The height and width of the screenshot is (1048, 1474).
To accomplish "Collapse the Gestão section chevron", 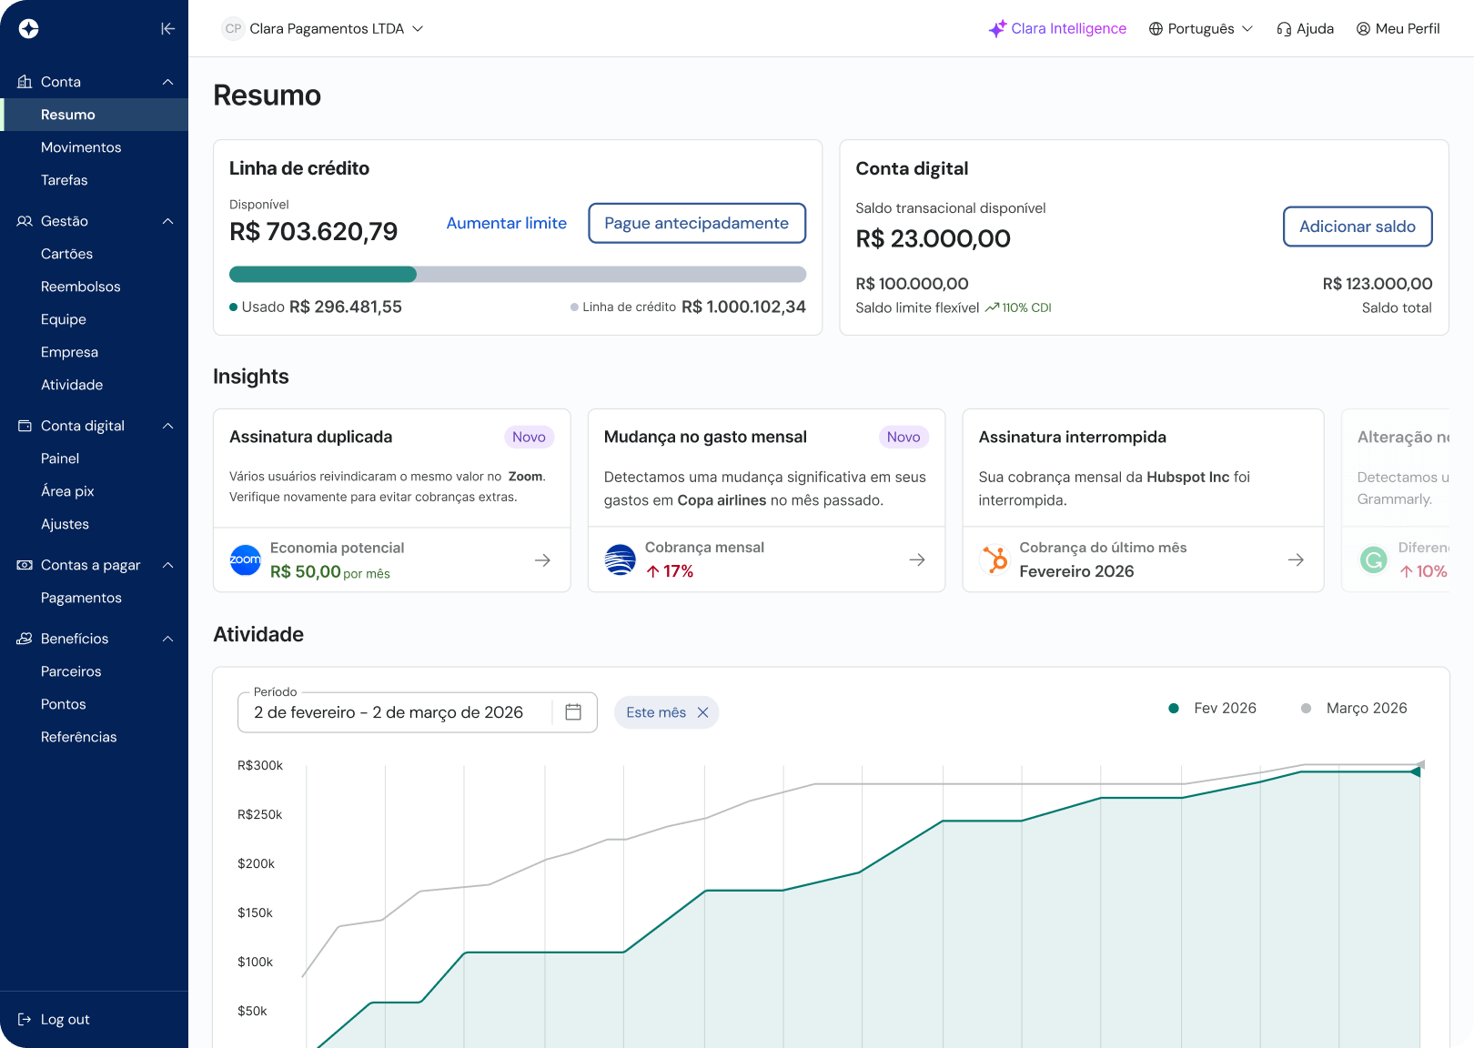I will (x=167, y=221).
